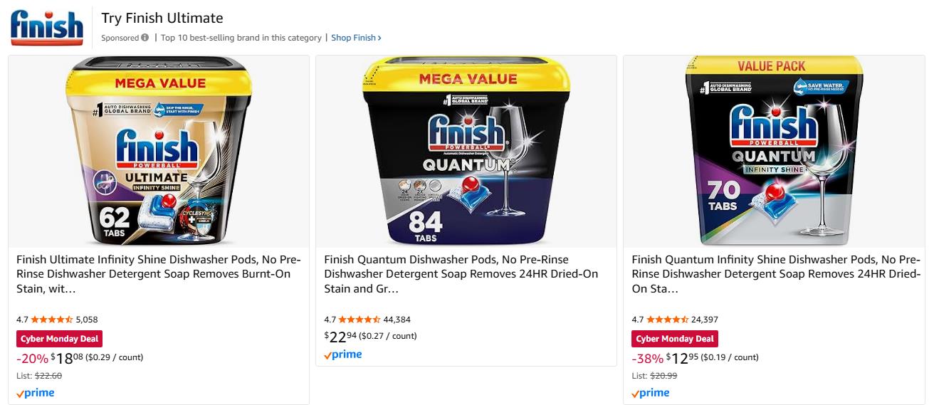The width and height of the screenshot is (934, 405).
Task: Click the Prime logo under the $18.08 price
Action: point(36,393)
